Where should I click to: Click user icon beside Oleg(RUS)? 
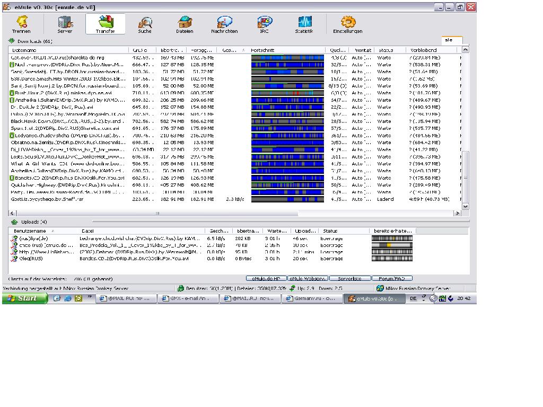point(14,259)
